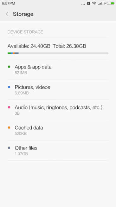Screen dimensions: 116x207
Task: Tap the green Apps & app data dot
Action: tap(9, 67)
